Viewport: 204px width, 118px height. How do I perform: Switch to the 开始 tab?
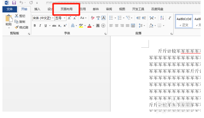tap(24, 9)
